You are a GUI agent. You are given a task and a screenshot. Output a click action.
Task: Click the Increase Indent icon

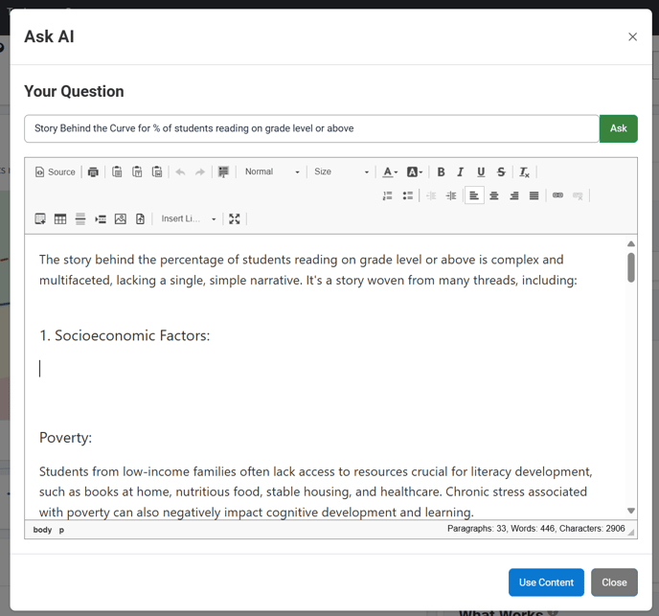[451, 195]
